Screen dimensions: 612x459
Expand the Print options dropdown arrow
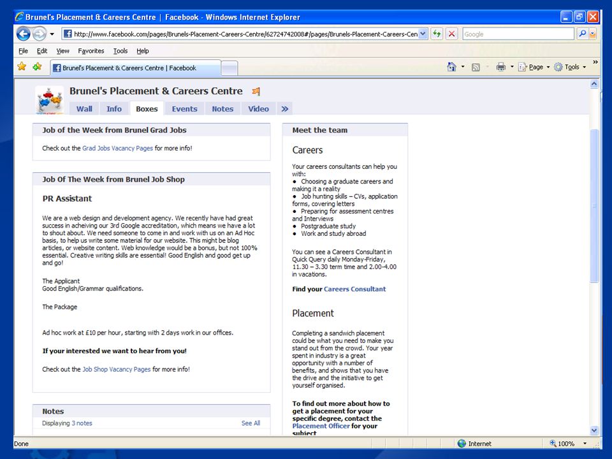click(x=512, y=67)
